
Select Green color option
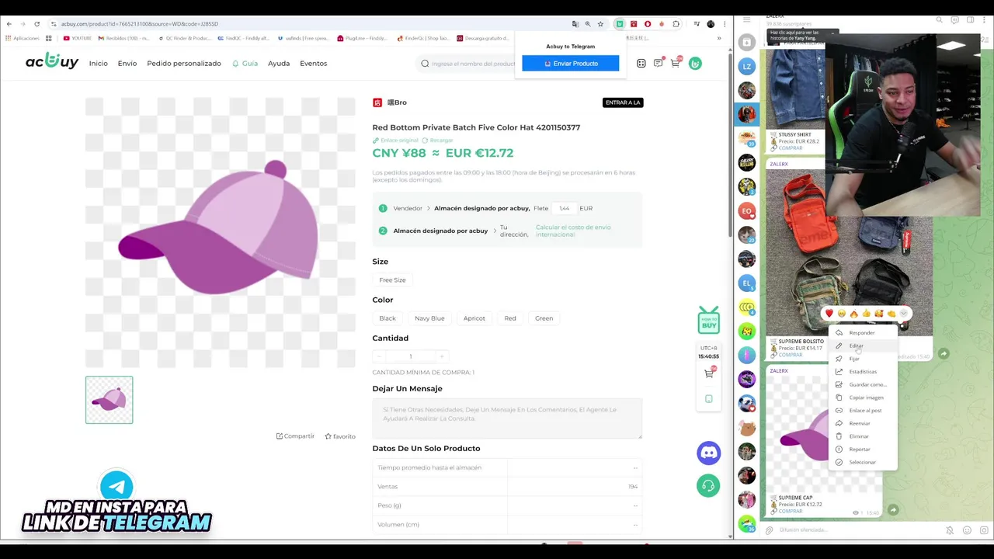coord(544,318)
